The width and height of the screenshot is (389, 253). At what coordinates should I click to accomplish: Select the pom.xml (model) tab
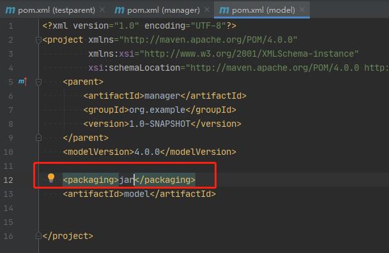[x=262, y=10]
